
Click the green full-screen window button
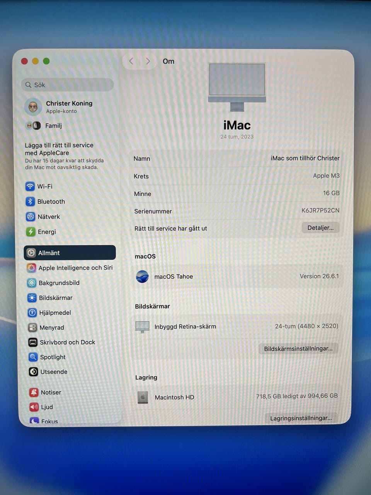pos(46,61)
